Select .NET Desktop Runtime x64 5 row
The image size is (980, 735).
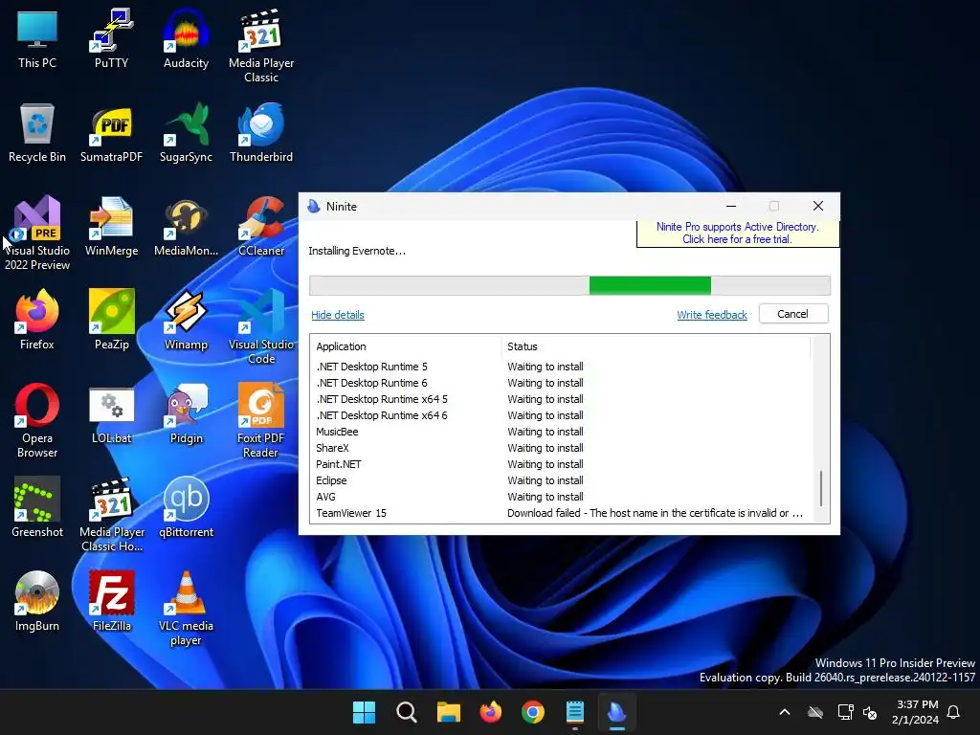point(563,399)
